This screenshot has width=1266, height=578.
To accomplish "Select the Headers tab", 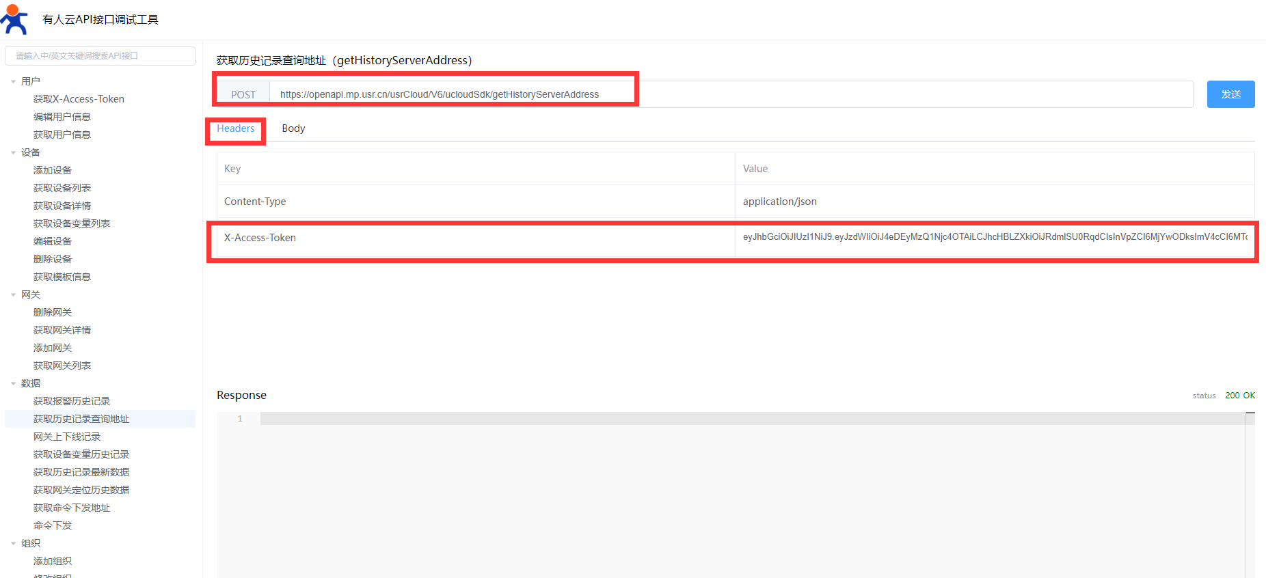I will coord(235,128).
